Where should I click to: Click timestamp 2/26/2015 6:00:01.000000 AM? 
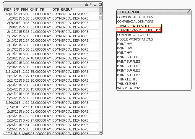[x=29, y=130]
